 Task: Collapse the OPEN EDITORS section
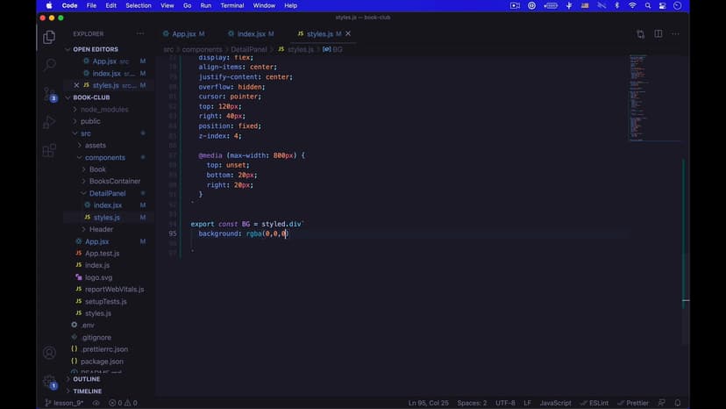pyautogui.click(x=95, y=49)
